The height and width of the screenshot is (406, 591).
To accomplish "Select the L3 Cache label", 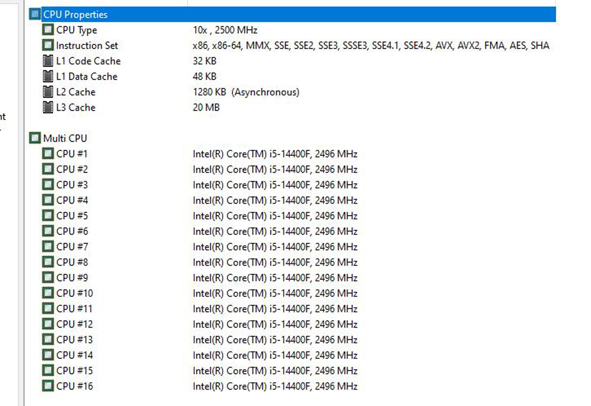I will pos(76,107).
